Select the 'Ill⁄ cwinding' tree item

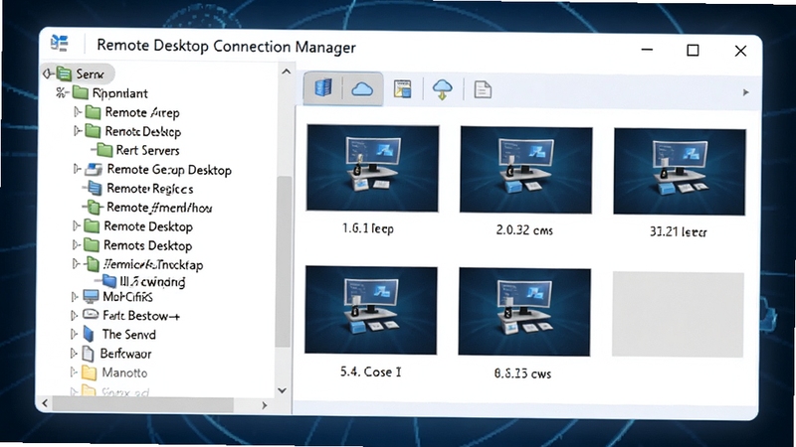[152, 281]
